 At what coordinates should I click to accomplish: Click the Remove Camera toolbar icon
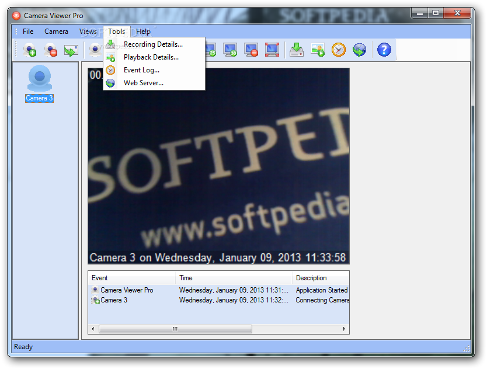coord(51,50)
